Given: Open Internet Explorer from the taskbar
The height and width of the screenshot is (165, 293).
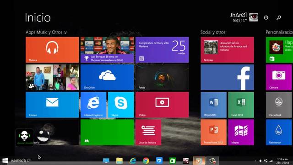Looking at the screenshot, I should pos(133,160).
